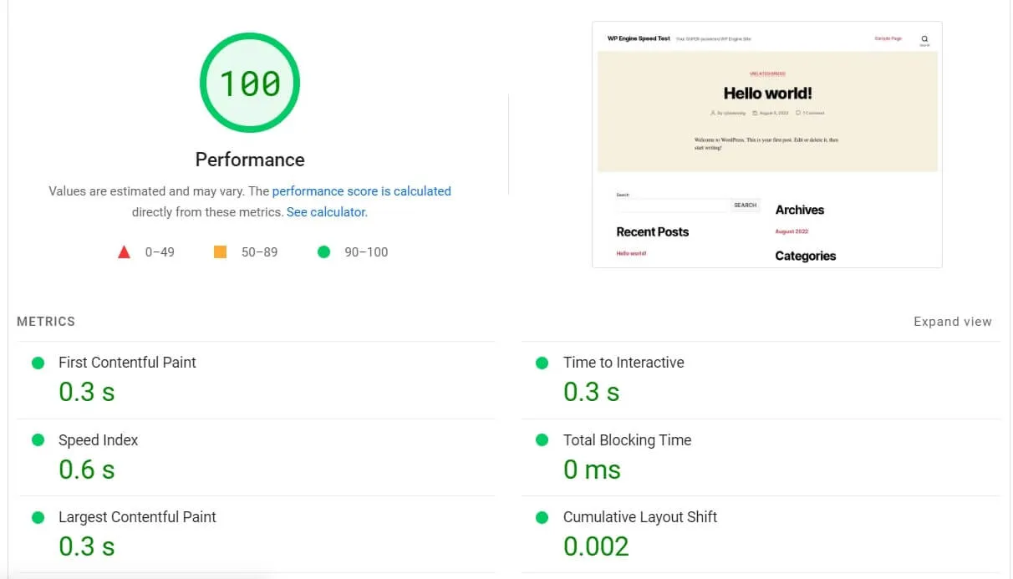Click 'August 2022' archive link in thumbnail
This screenshot has width=1013, height=579.
[x=792, y=231]
